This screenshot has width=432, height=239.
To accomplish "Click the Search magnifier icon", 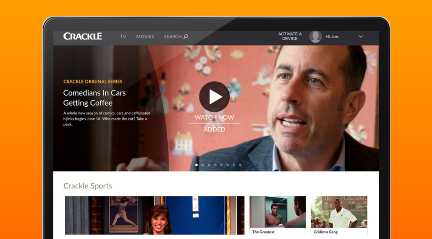I will click(186, 36).
